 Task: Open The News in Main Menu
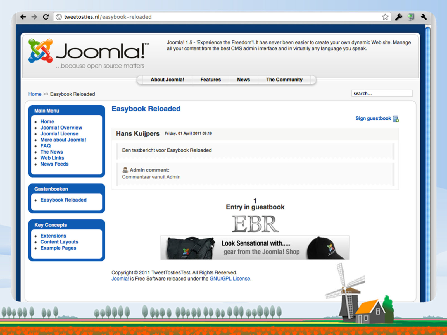[52, 152]
